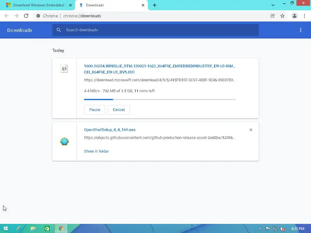Screen dimensions: 311x233
Task: Click the Chrome taskbar icon
Action: (x=61, y=228)
